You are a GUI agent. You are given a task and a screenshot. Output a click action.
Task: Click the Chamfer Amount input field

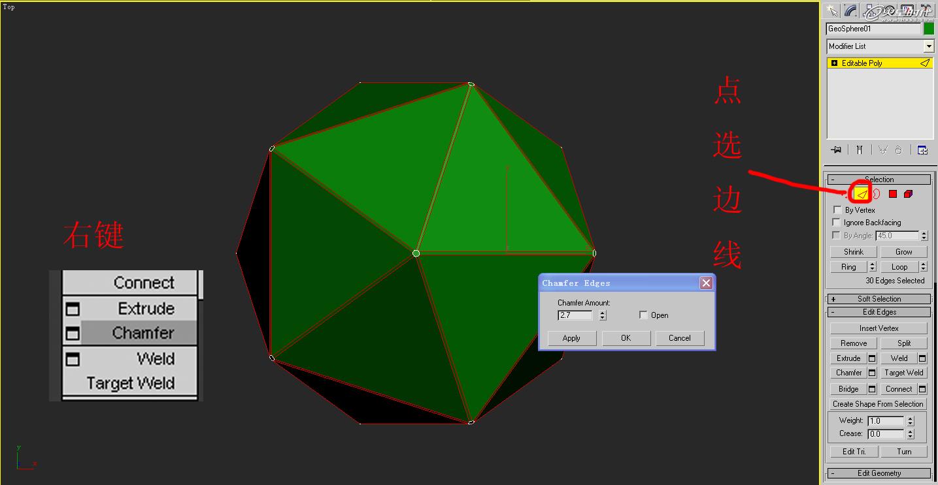pyautogui.click(x=574, y=315)
